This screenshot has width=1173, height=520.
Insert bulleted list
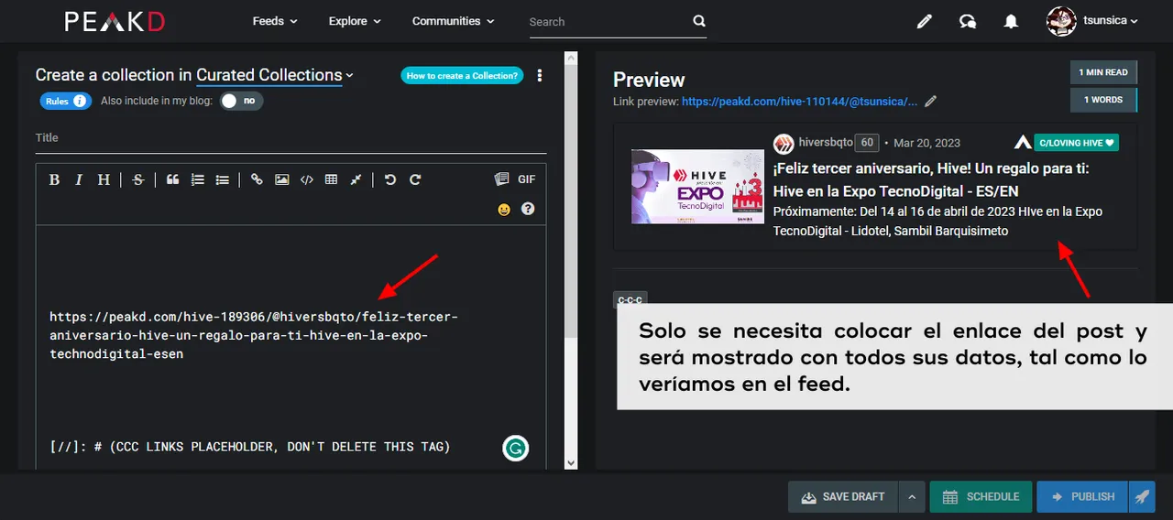click(x=222, y=179)
